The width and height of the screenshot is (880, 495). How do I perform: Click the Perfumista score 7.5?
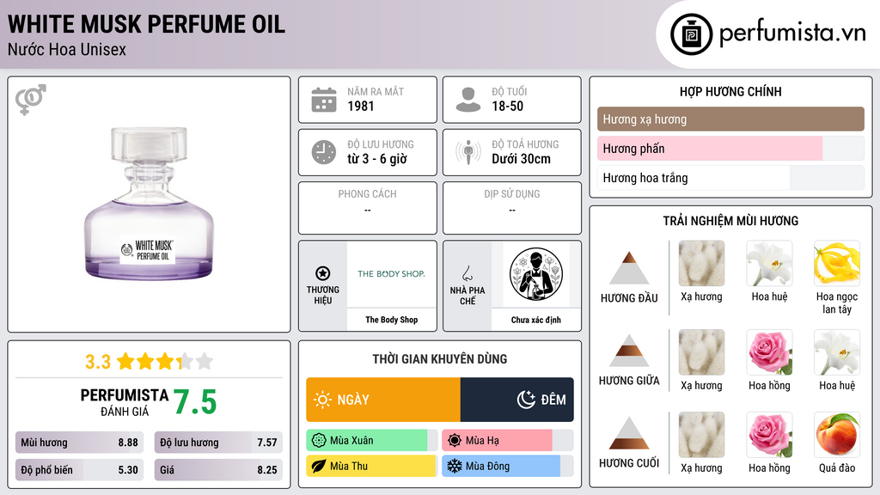click(x=195, y=402)
